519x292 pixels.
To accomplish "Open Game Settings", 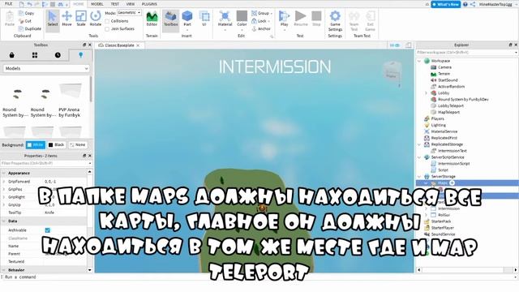I will (335, 20).
